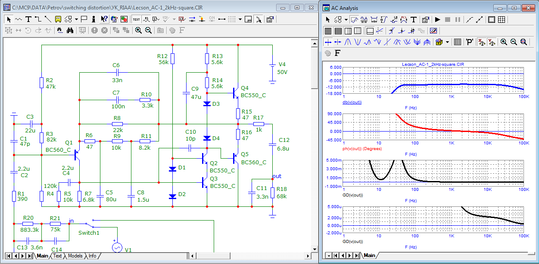Open the component shapes dropdown arrow

pyautogui.click(x=76, y=19)
